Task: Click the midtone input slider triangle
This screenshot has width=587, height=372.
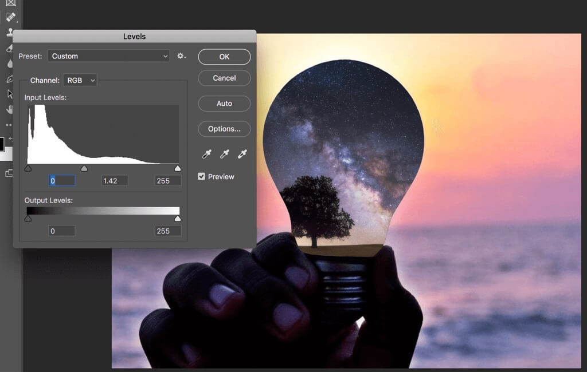Action: (85, 168)
